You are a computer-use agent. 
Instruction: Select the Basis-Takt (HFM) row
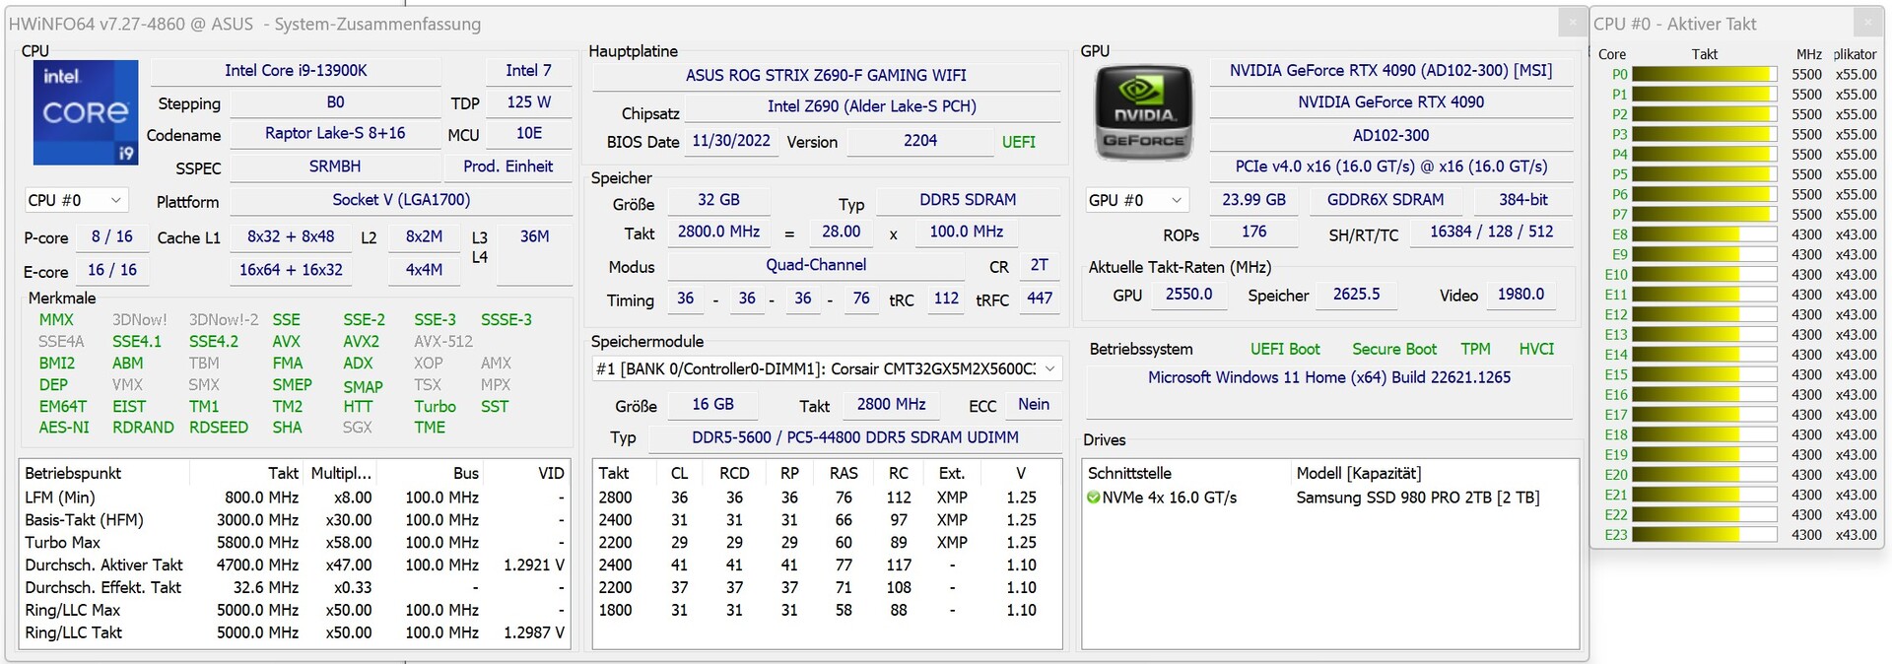coord(295,520)
